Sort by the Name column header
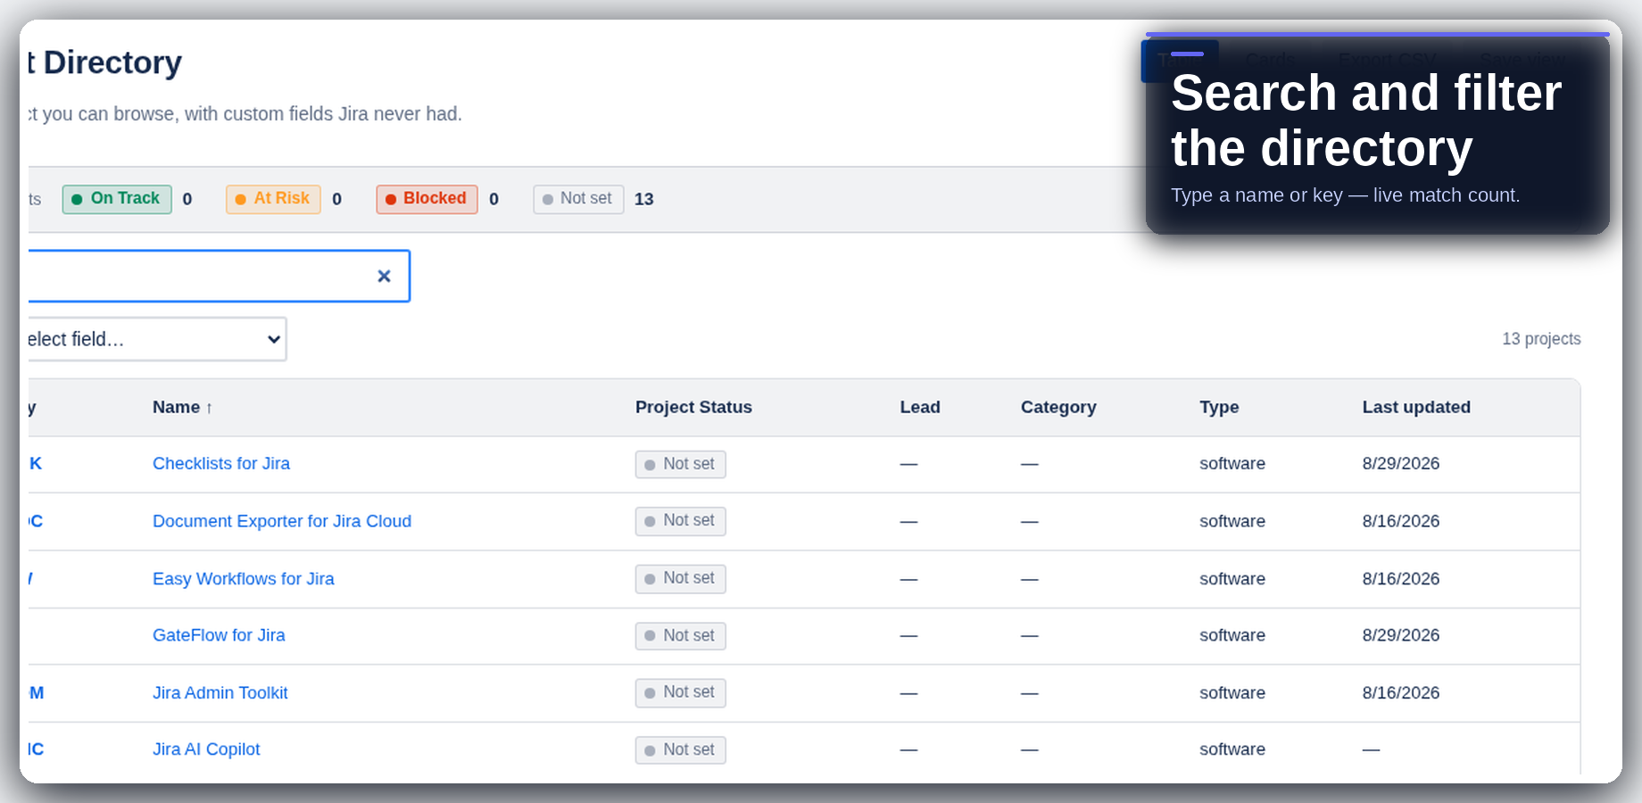Viewport: 1642px width, 803px height. click(x=182, y=408)
